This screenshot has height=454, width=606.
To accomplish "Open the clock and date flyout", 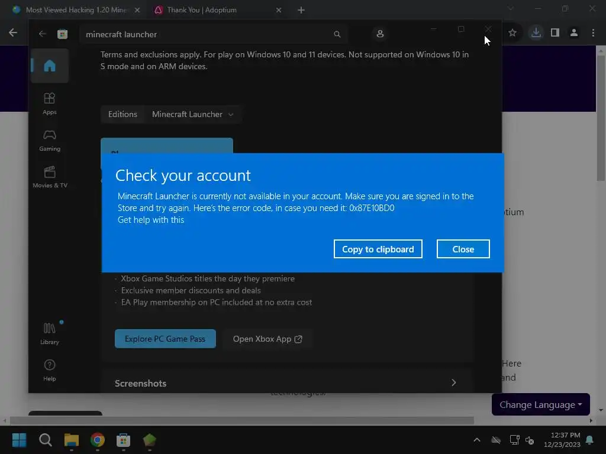I will pos(562,440).
